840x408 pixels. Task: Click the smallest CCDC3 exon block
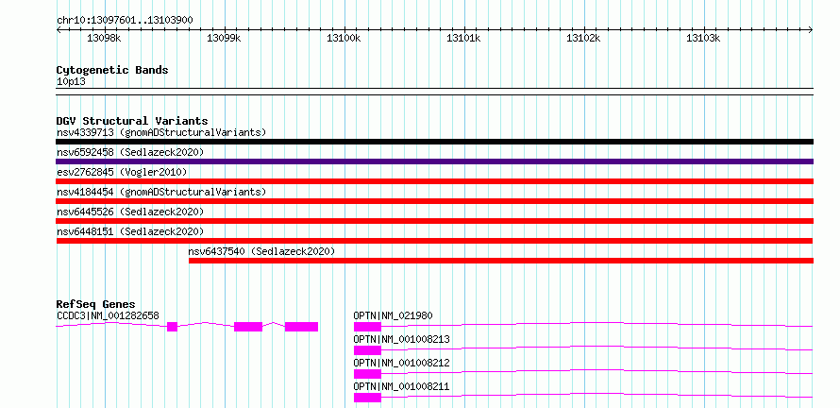pyautogui.click(x=172, y=327)
